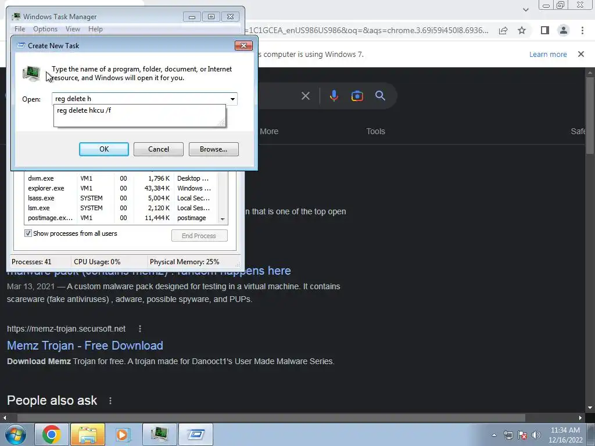595x446 pixels.
Task: Click the Physical Memory: 25% status
Action: pyautogui.click(x=184, y=262)
